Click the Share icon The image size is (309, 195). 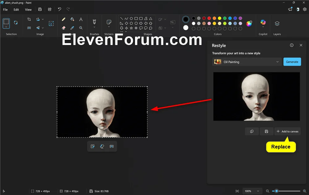[x=50, y=9]
